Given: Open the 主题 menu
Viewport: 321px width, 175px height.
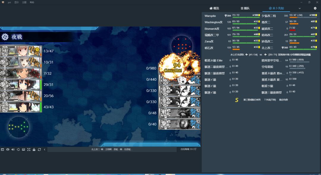Looking at the screenshot, I should point(24,2).
